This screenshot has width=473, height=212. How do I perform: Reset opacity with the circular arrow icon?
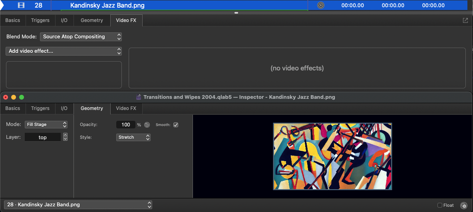147,125
